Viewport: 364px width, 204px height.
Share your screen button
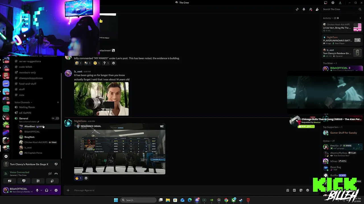(x=24, y=181)
